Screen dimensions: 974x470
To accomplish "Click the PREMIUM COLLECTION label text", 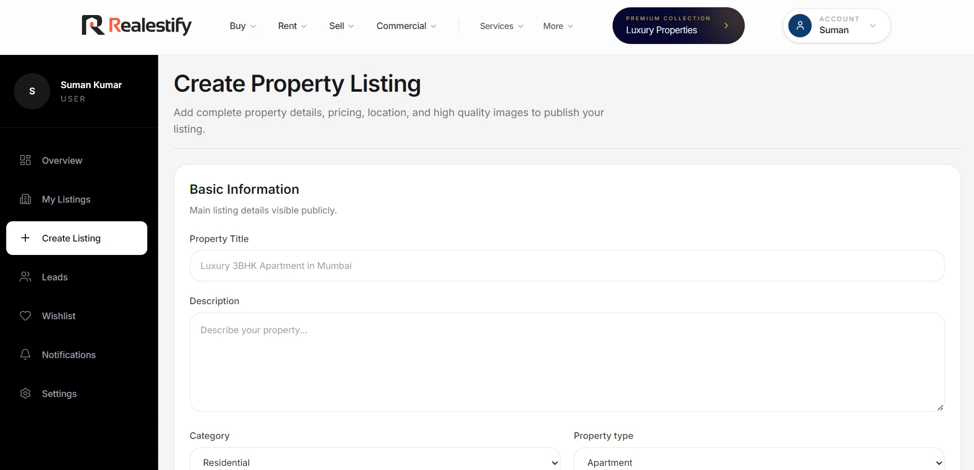I will (668, 18).
